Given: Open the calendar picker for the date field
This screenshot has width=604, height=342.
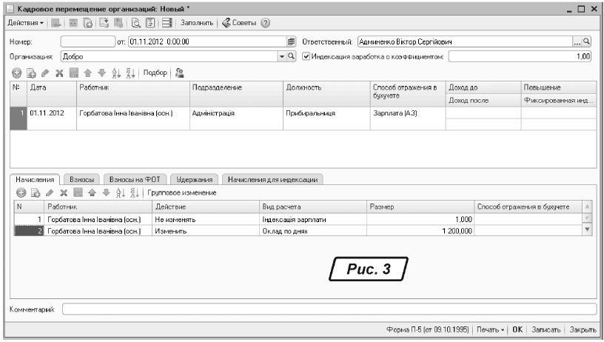Looking at the screenshot, I should (x=292, y=41).
